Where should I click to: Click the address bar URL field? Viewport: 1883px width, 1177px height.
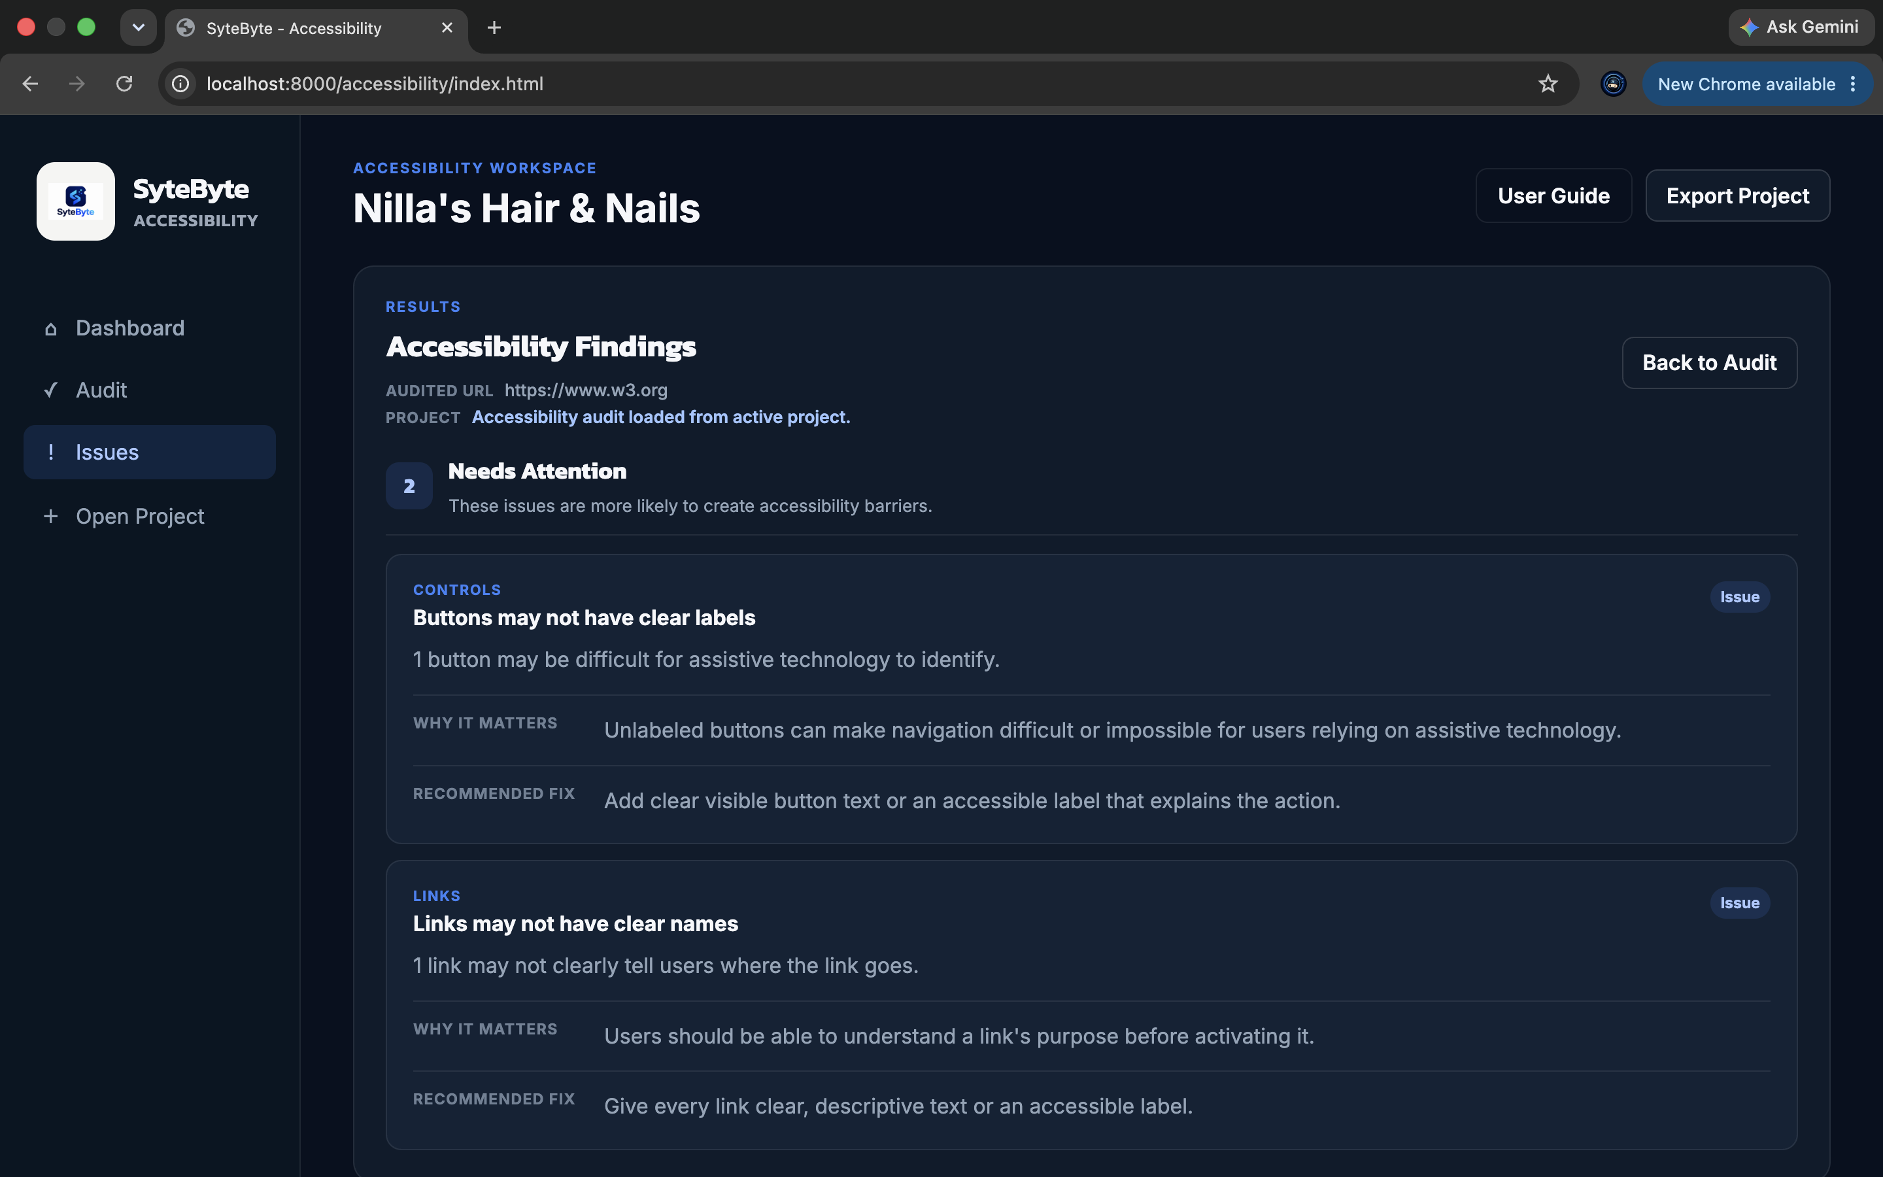[x=868, y=83]
